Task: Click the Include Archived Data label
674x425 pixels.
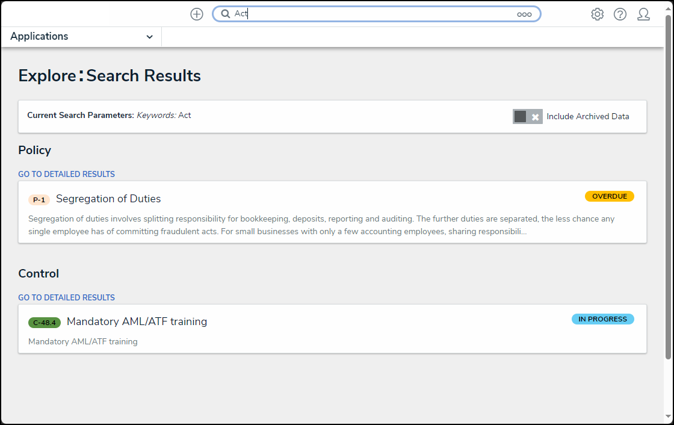Action: (x=587, y=117)
